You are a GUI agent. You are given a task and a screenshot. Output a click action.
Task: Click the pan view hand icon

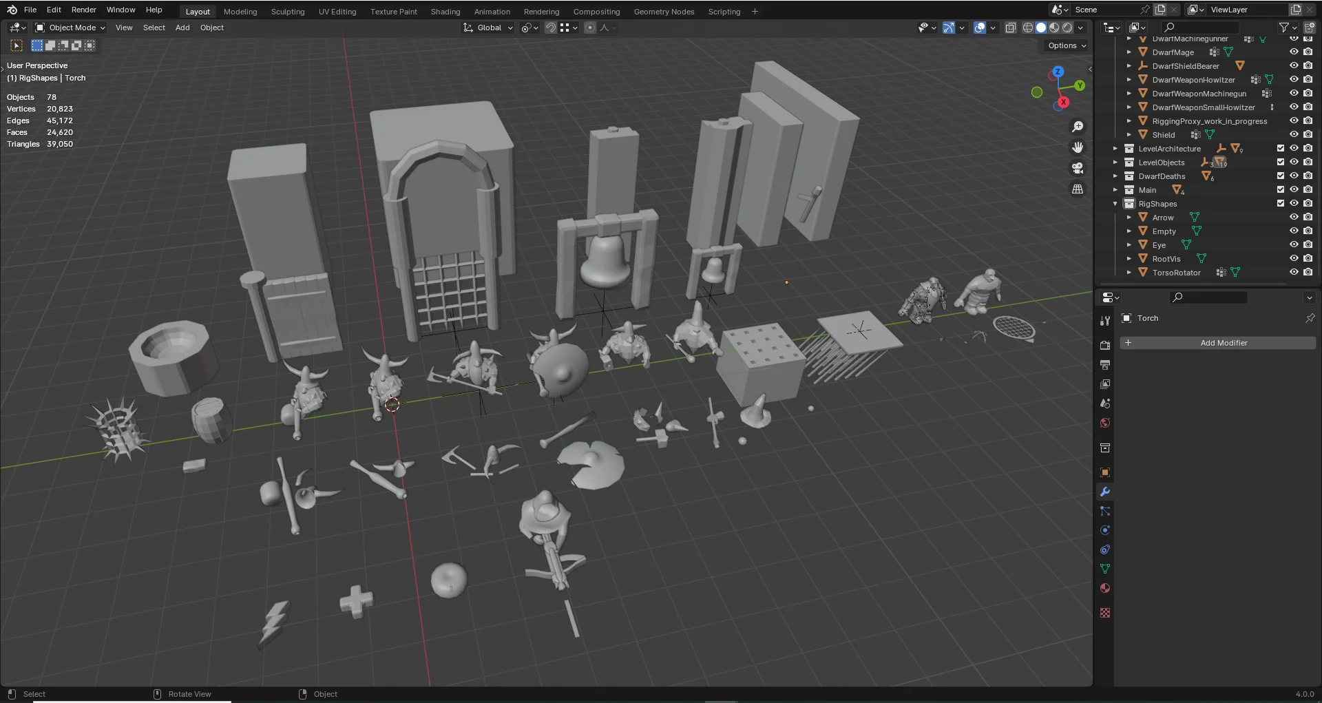pyautogui.click(x=1078, y=147)
